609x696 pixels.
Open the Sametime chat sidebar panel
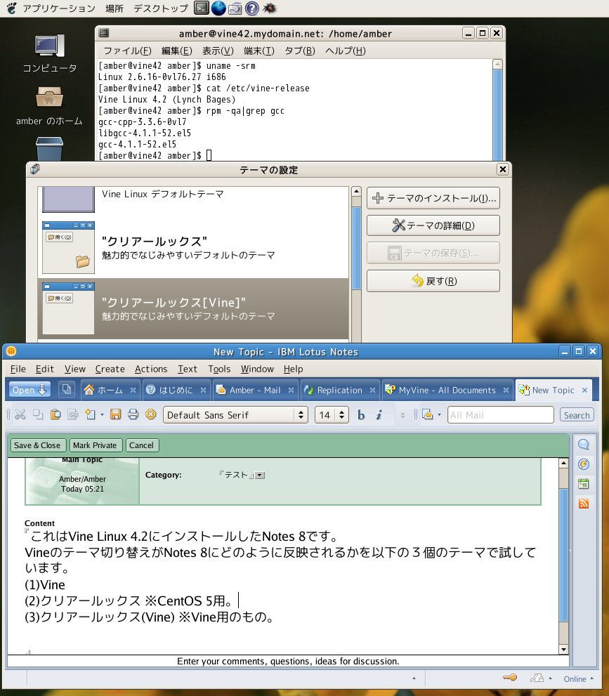pos(584,445)
